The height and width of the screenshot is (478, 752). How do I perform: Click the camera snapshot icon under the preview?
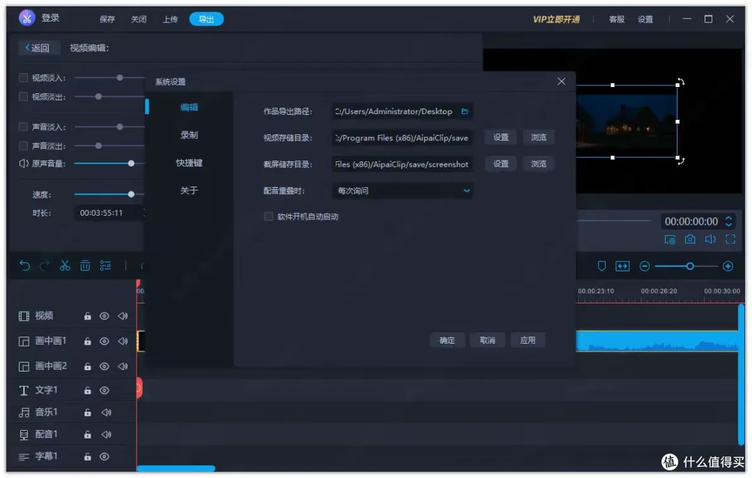pyautogui.click(x=689, y=239)
